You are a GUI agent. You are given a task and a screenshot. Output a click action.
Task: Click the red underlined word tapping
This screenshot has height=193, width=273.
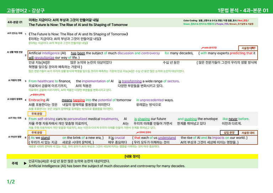click(79, 100)
